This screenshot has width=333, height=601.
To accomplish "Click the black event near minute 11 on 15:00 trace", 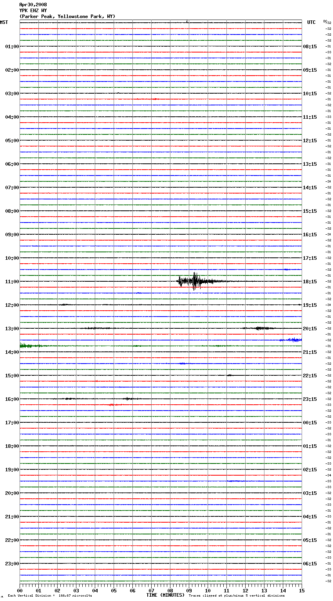I will pos(230,375).
